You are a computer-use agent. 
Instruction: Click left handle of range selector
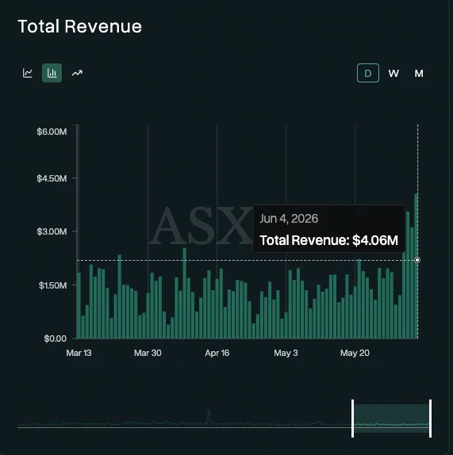[x=352, y=419]
